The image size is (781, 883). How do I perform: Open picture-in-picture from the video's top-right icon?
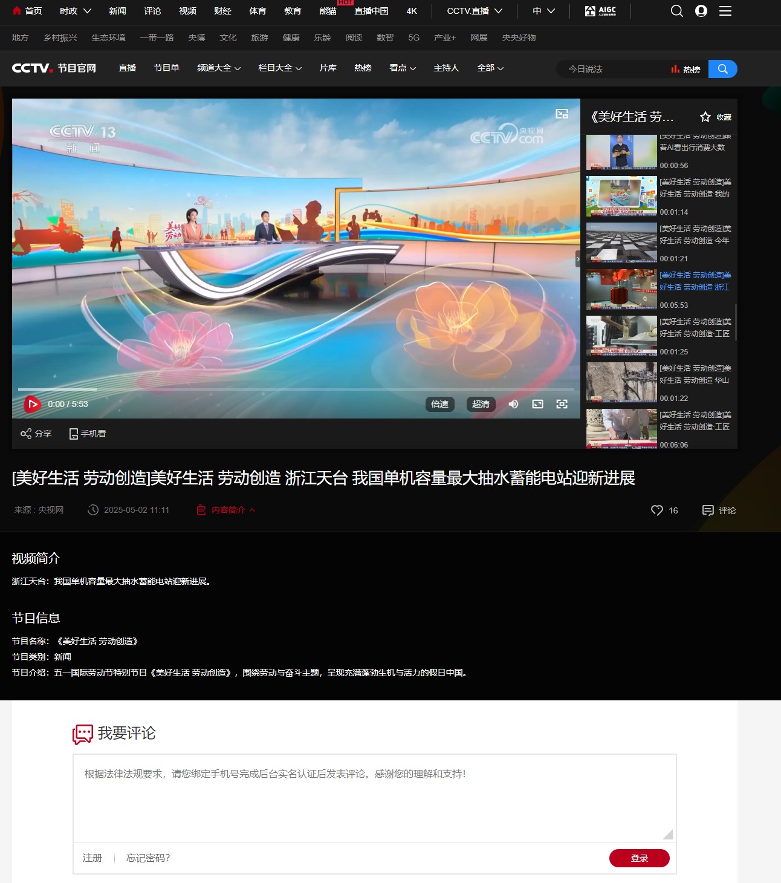(562, 114)
